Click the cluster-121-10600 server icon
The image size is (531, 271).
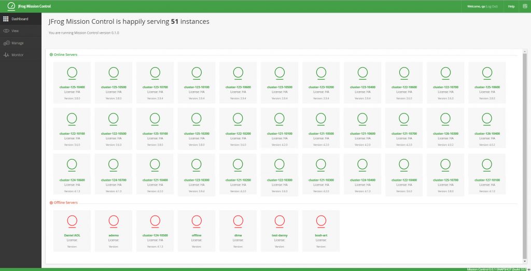(x=362, y=119)
